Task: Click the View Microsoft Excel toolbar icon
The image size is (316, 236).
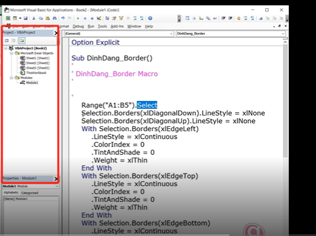Action: click(8, 18)
